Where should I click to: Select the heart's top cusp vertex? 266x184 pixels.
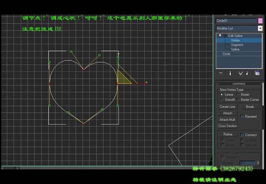click(x=83, y=69)
